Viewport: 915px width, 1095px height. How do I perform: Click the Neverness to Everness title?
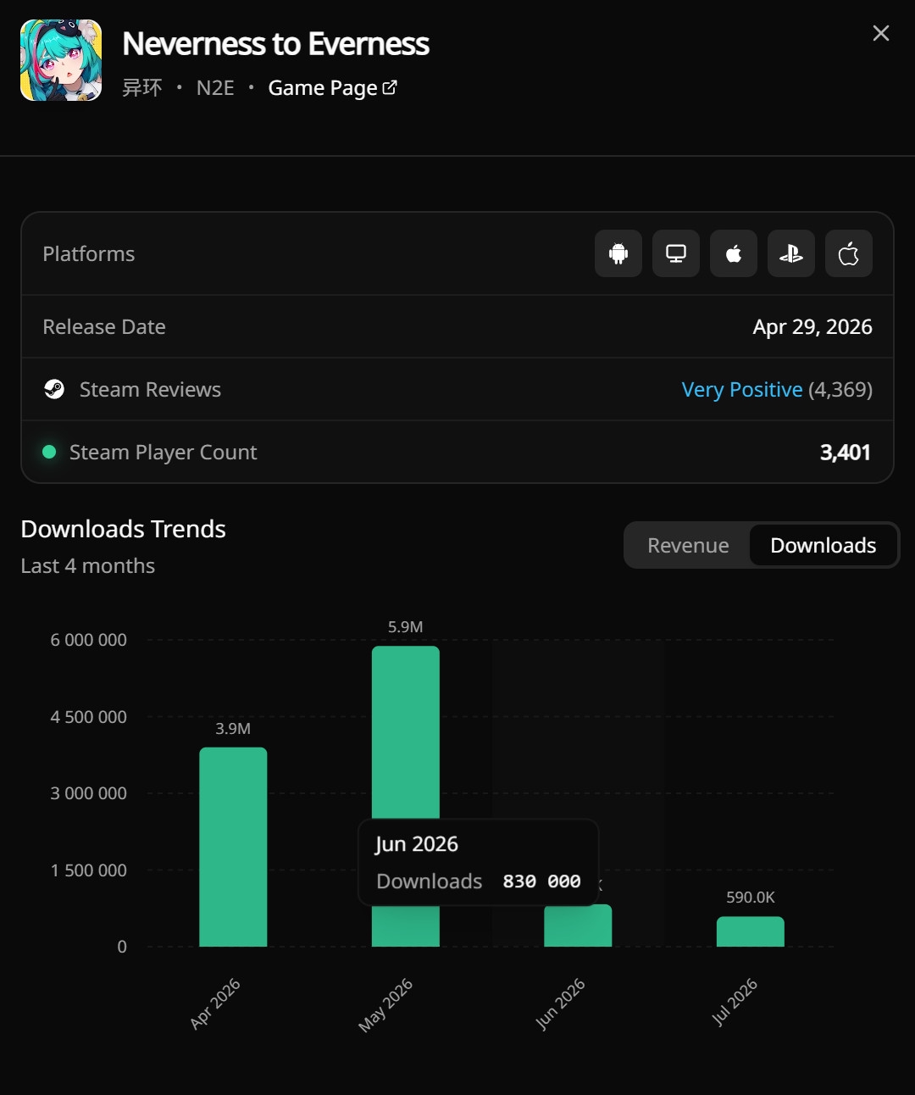[x=275, y=44]
